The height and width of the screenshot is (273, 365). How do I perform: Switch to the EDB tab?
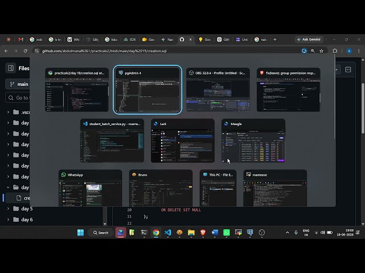tap(129, 39)
